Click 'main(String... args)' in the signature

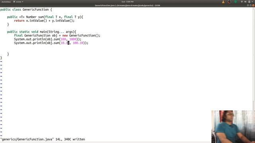coord(57,32)
